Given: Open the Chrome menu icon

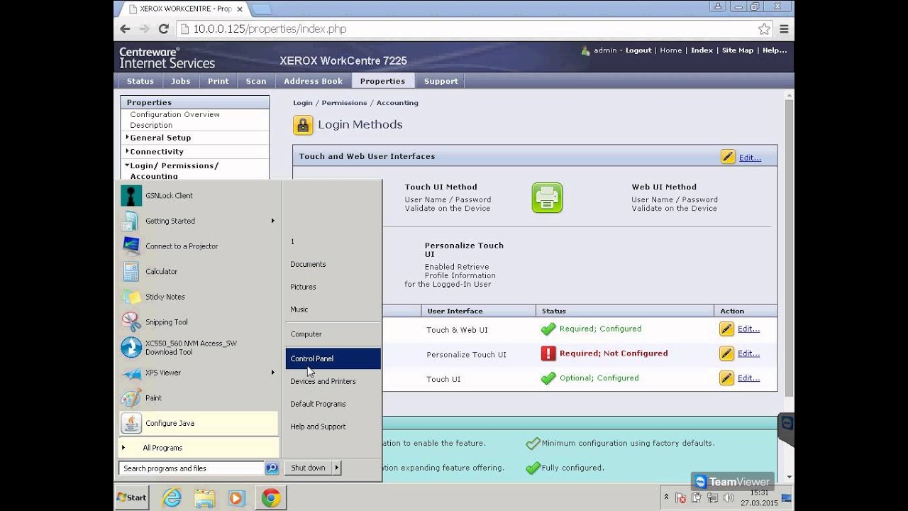Looking at the screenshot, I should 784,29.
